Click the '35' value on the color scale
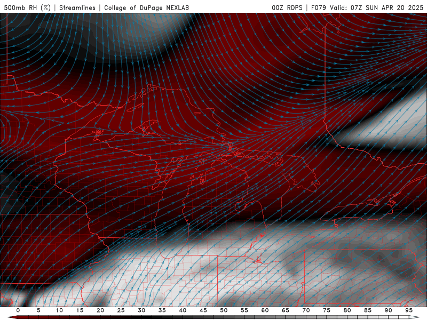Screen dimensions: 427x320 [x=162, y=310]
